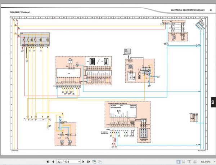216x165 pixels.
Task: Expand the left navigation pane arrow
Action: point(1,82)
